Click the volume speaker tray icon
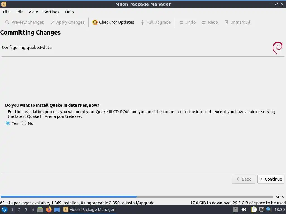 (244, 210)
